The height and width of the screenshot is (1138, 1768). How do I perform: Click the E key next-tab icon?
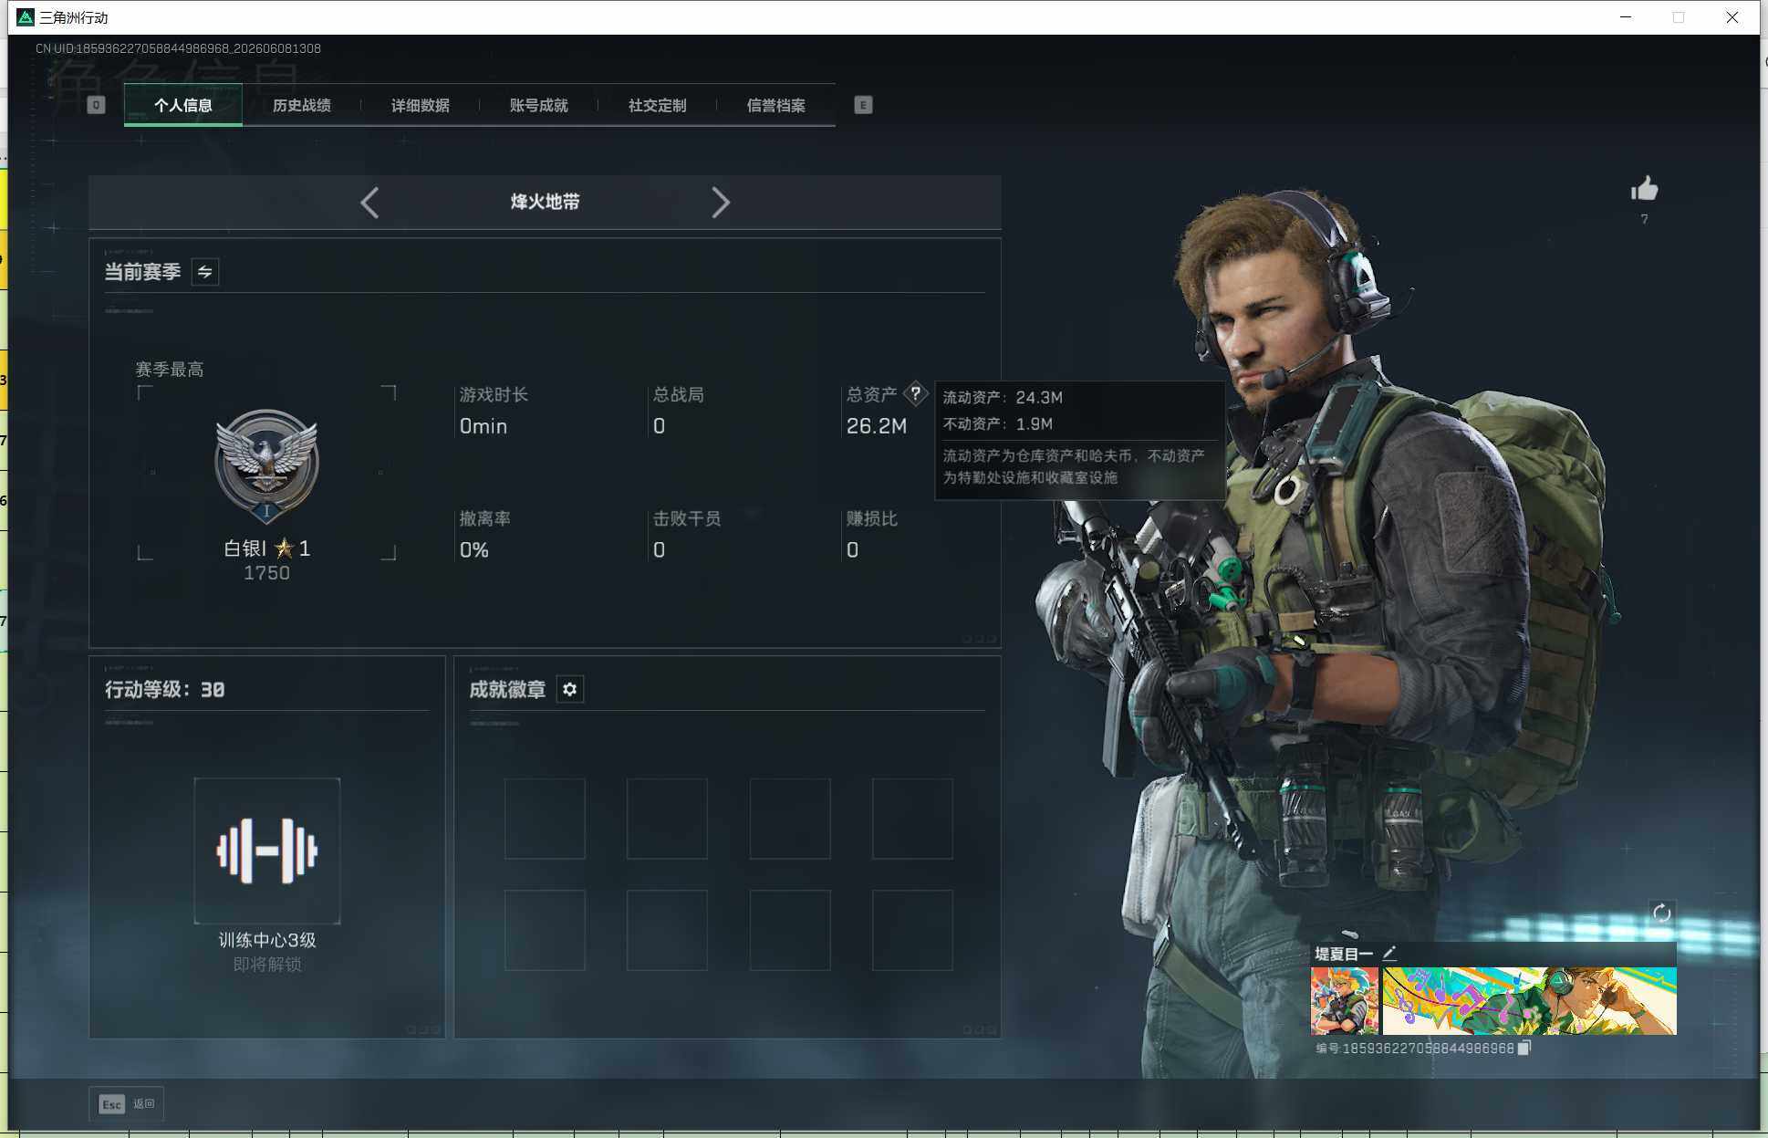click(863, 105)
